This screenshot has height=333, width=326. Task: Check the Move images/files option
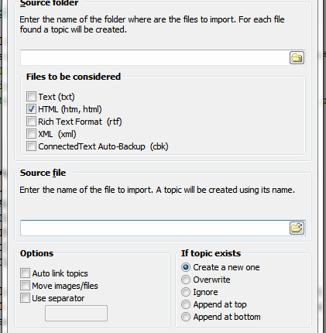click(x=25, y=286)
